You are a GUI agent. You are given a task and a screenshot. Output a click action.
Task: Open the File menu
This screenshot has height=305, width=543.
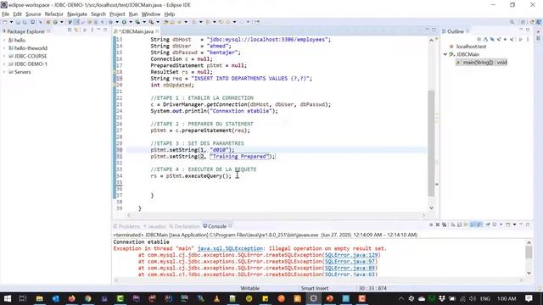(6, 14)
